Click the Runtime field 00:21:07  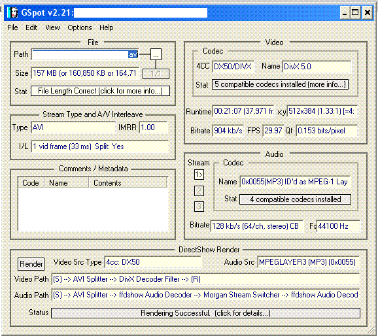243,111
